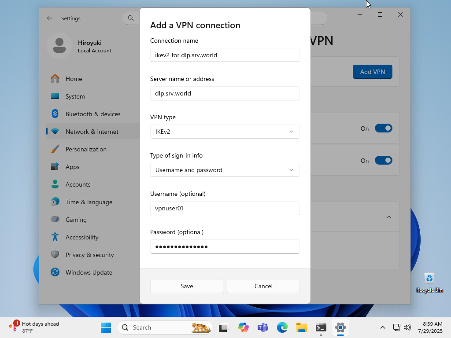Cancel the Add a VPN connection dialog
The image size is (451, 338).
pos(263,286)
